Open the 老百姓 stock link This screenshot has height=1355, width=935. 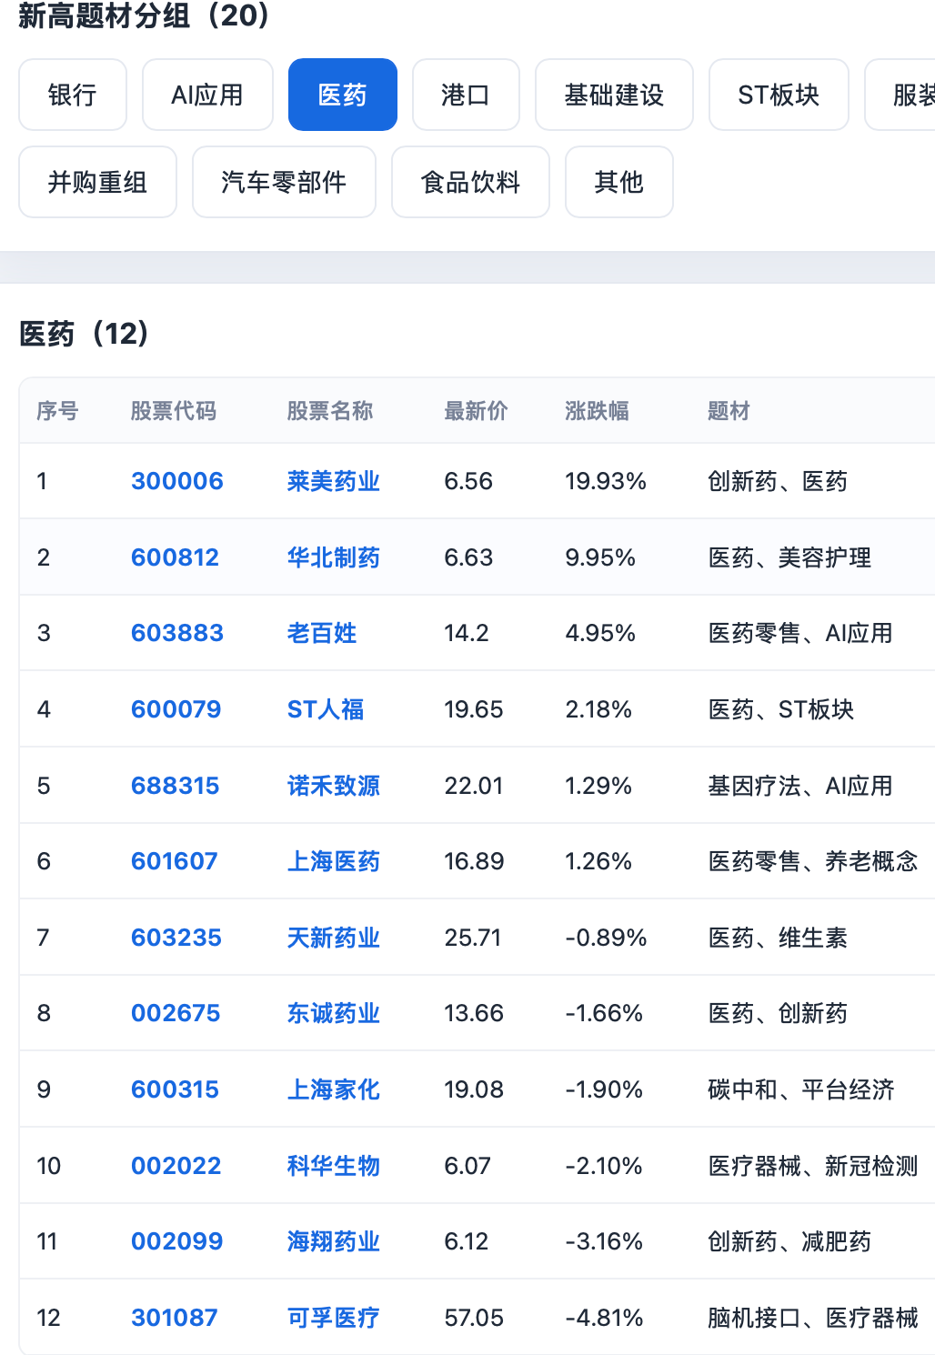tap(322, 633)
